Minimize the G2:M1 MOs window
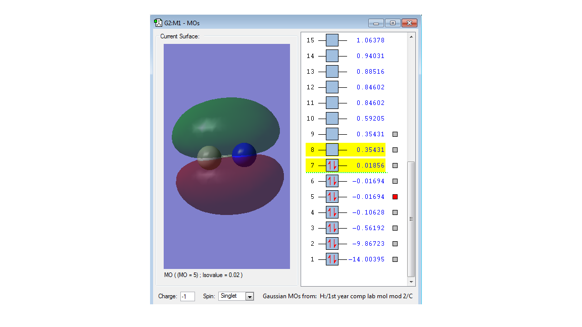Screen dimensions: 582x327 pos(376,23)
